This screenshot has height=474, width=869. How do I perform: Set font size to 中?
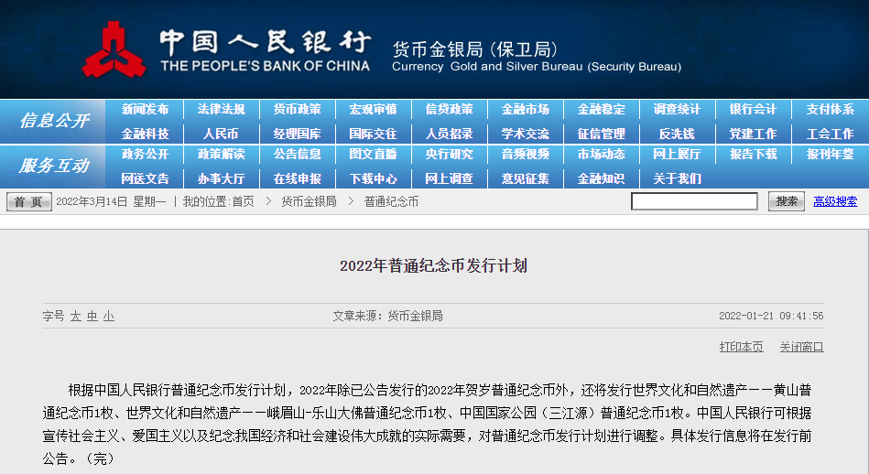click(x=92, y=317)
